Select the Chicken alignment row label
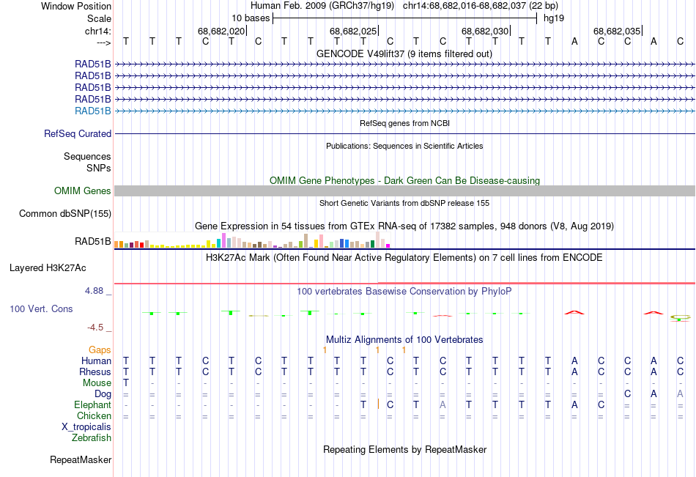Image resolution: width=696 pixels, height=477 pixels. (x=94, y=415)
